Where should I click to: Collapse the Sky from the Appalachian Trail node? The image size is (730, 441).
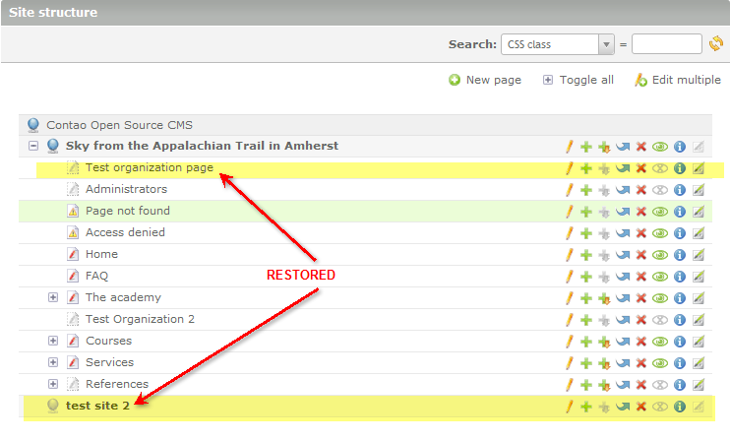(x=33, y=146)
